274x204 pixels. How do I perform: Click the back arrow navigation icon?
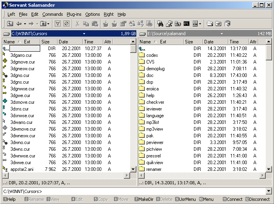(x=19, y=24)
